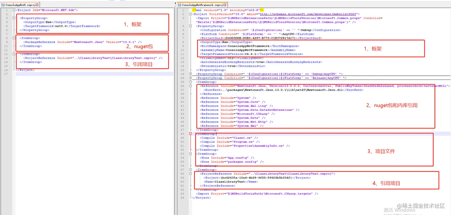Click the Compile Include Properties\AssemblyInfo.cs line

(x=245, y=146)
